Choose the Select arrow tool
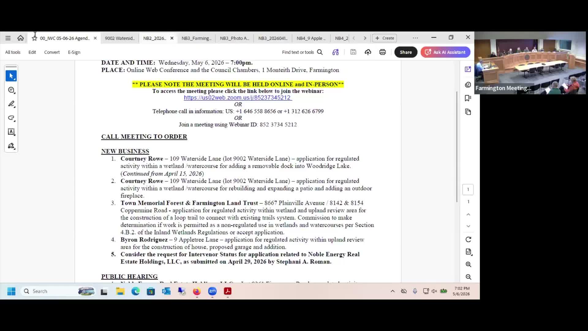The width and height of the screenshot is (588, 331). tap(11, 76)
